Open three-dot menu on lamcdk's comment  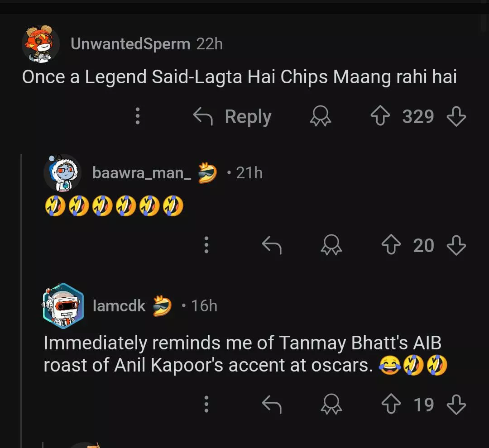click(x=206, y=404)
